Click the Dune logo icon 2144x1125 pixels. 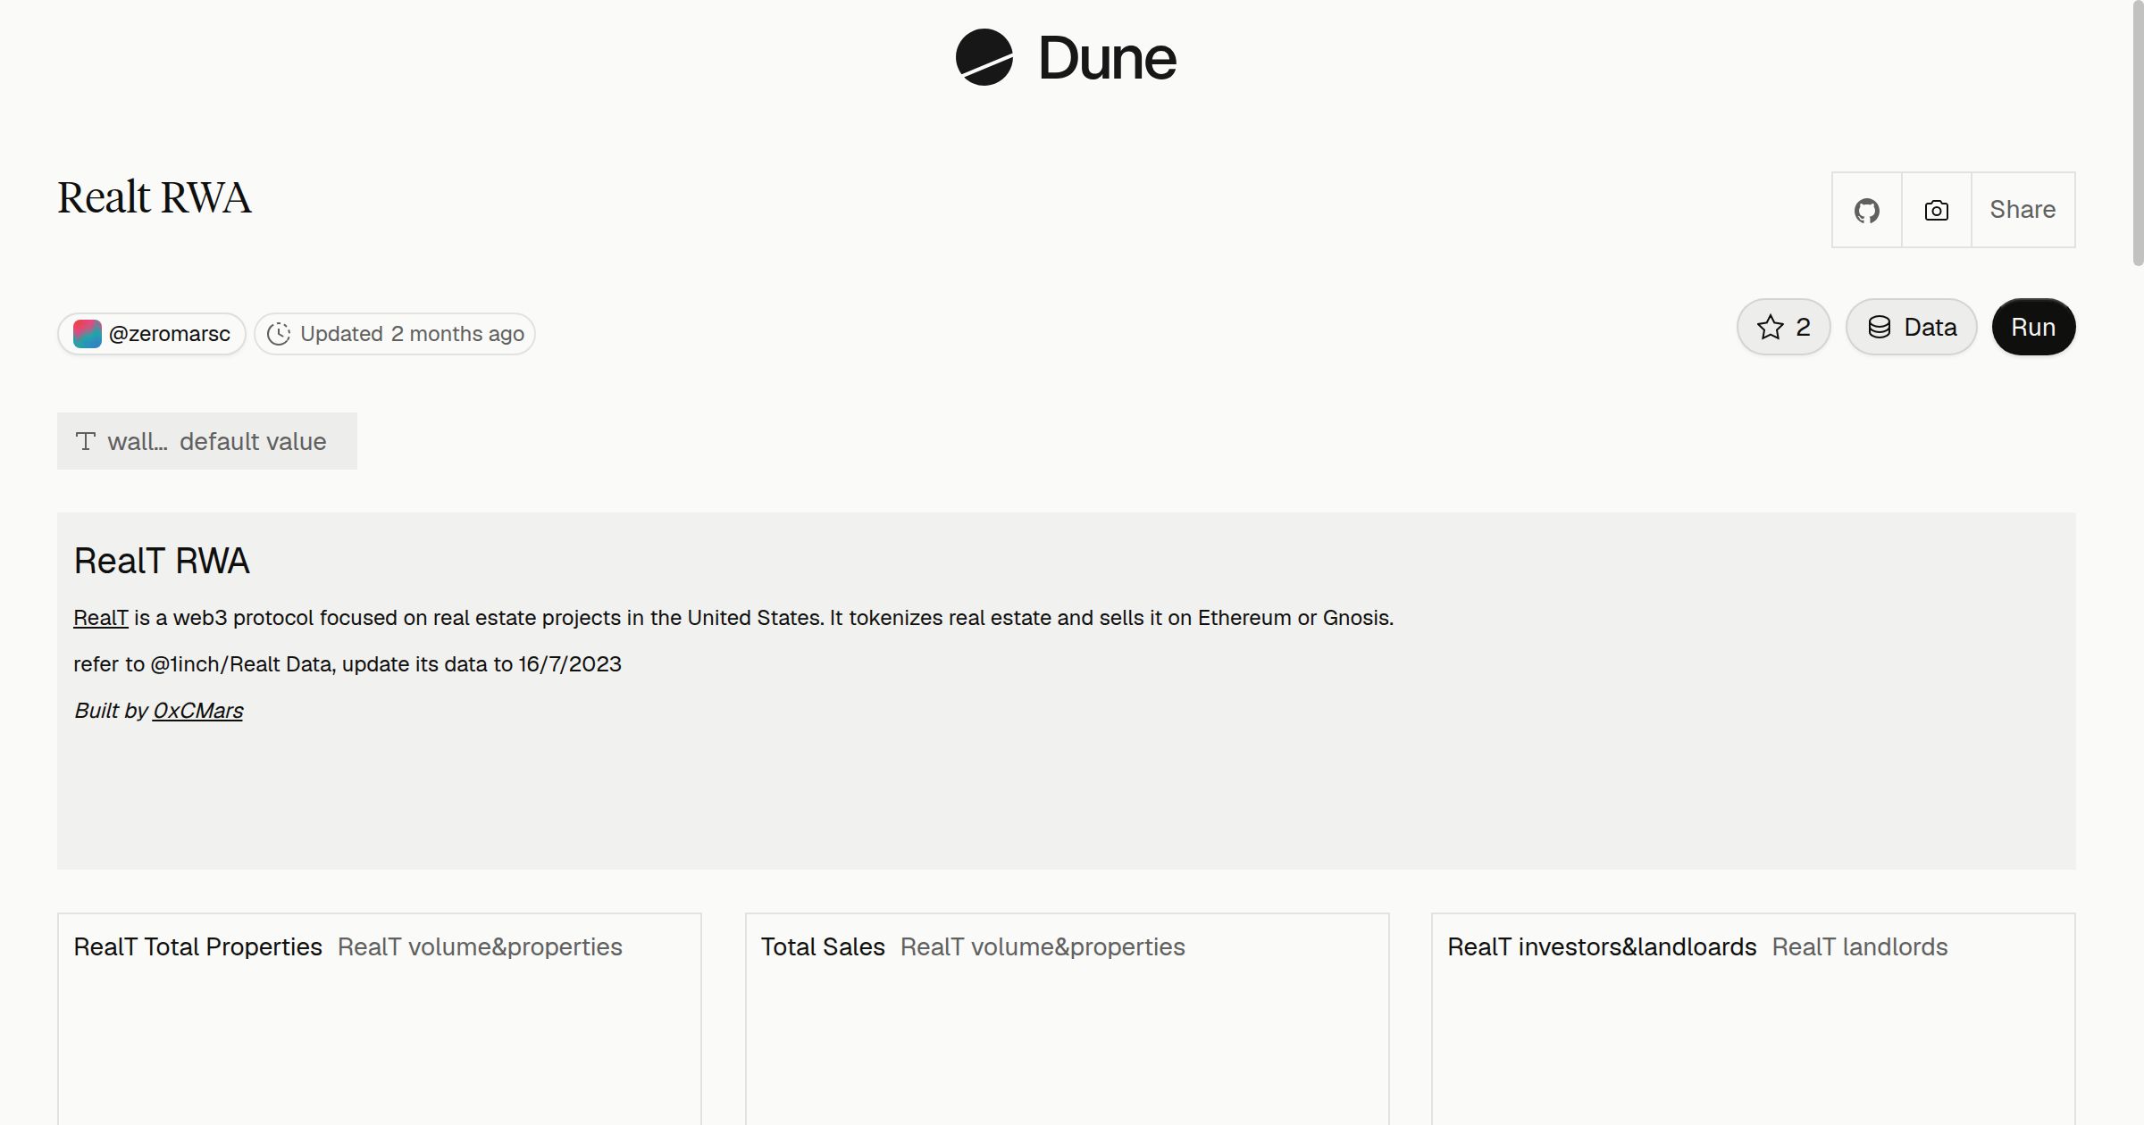pos(984,57)
